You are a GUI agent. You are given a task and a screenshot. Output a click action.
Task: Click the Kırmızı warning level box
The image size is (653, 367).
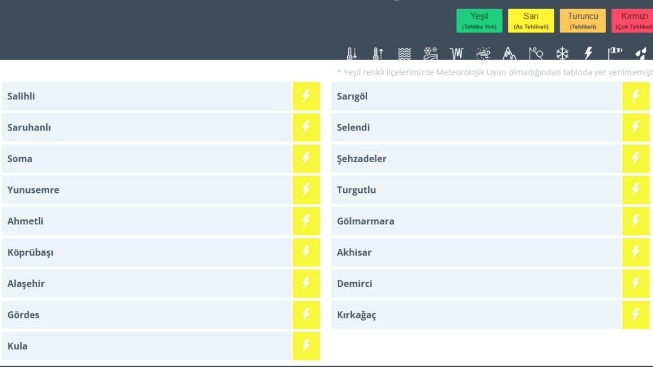pyautogui.click(x=634, y=20)
